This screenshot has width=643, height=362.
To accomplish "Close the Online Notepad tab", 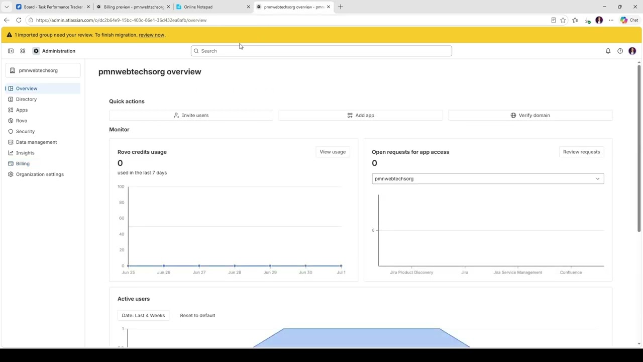I will point(248,7).
